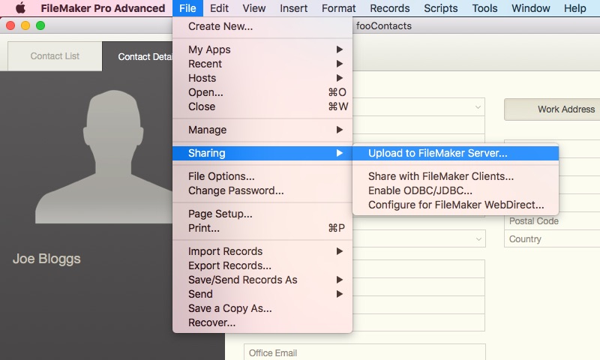This screenshot has width=600, height=360.
Task: Click the Postal Code field
Action: pos(552,221)
